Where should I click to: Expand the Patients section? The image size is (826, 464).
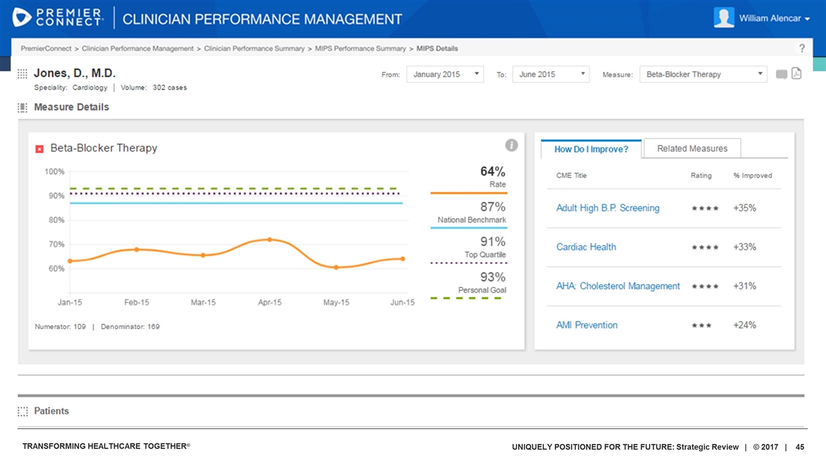pos(51,411)
